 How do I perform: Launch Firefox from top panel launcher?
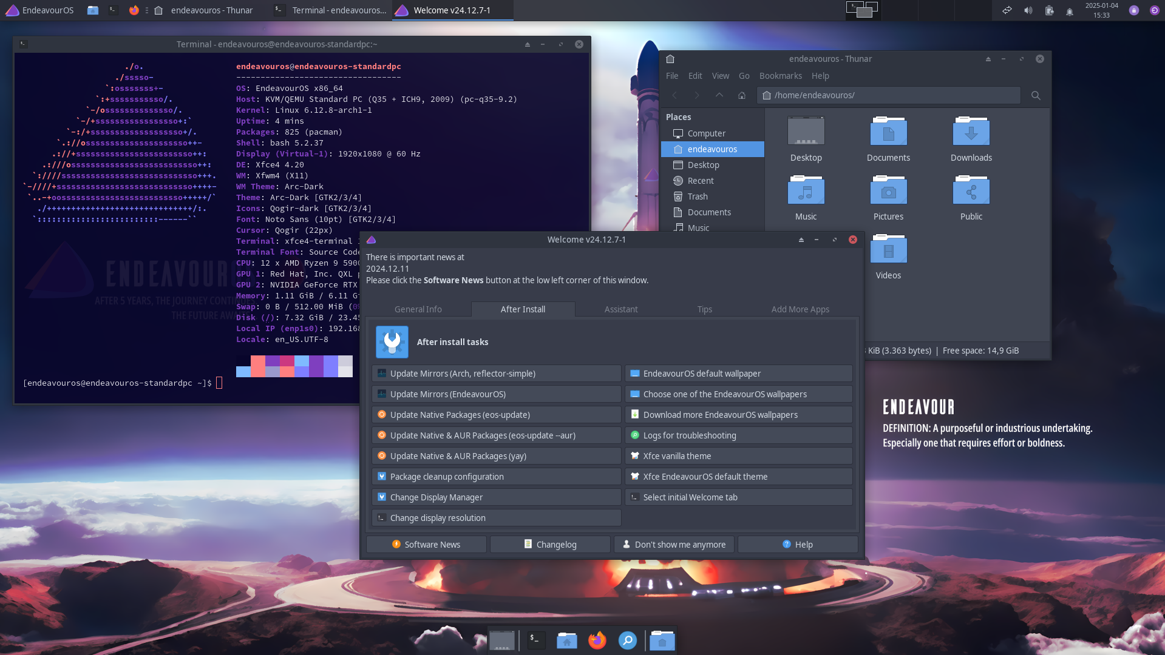click(x=134, y=10)
